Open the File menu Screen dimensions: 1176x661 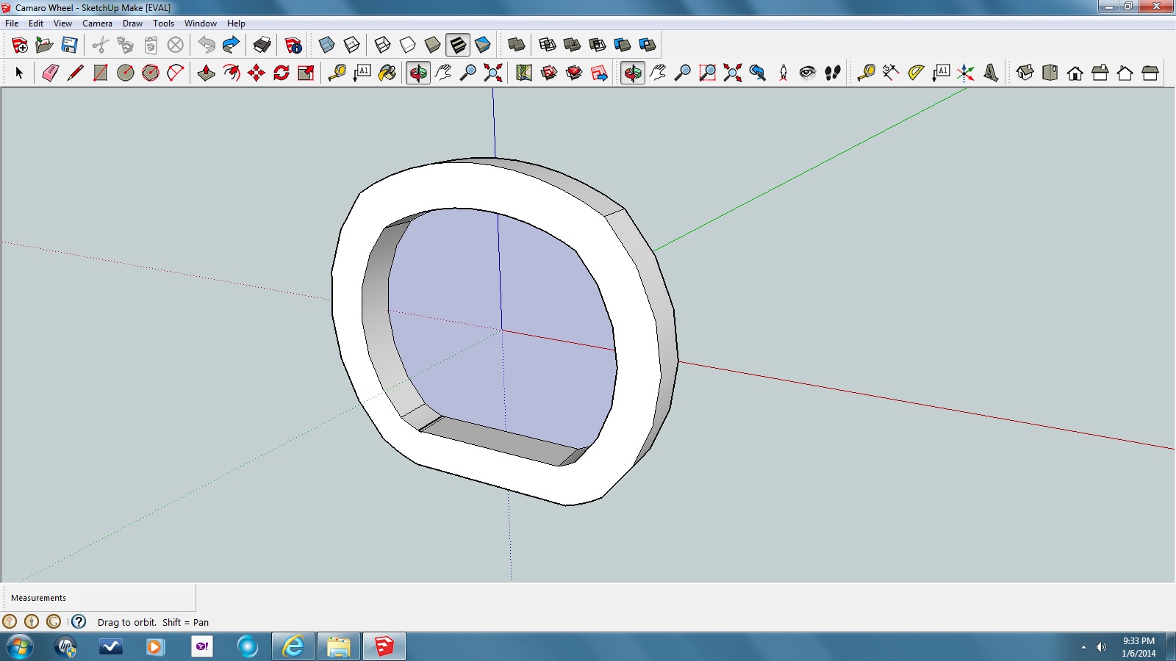pyautogui.click(x=12, y=24)
